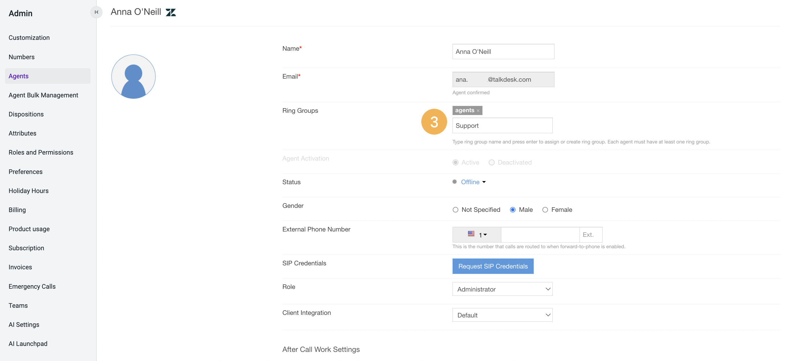The image size is (789, 361).
Task: Open AI Settings in the sidebar
Action: pyautogui.click(x=24, y=325)
